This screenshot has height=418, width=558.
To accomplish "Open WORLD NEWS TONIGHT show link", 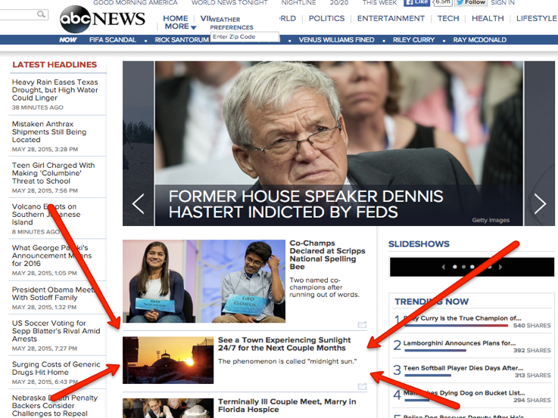I will coord(229,2).
